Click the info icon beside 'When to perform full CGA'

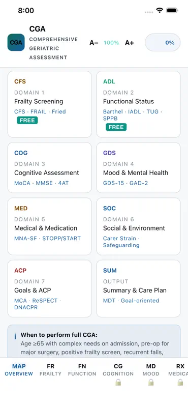click(15, 337)
